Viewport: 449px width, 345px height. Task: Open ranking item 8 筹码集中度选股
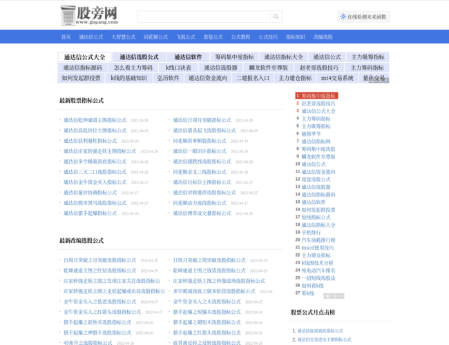[x=318, y=149]
